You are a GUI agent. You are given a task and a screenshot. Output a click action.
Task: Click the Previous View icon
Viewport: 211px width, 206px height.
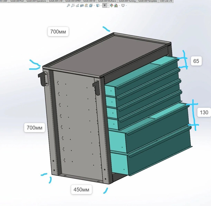pos(78,5)
